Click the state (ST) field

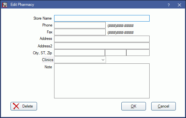116,53
